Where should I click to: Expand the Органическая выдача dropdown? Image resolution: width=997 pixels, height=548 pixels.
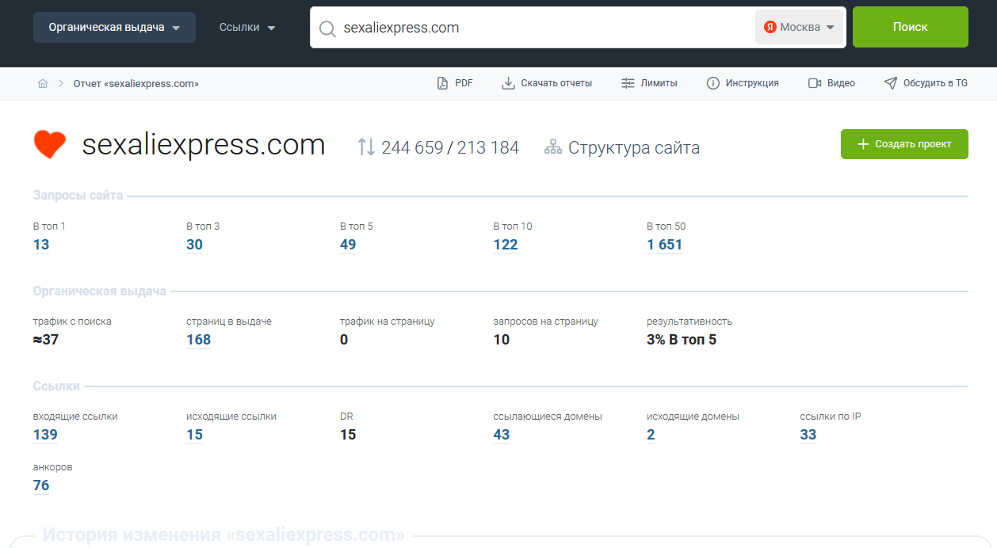(x=114, y=27)
